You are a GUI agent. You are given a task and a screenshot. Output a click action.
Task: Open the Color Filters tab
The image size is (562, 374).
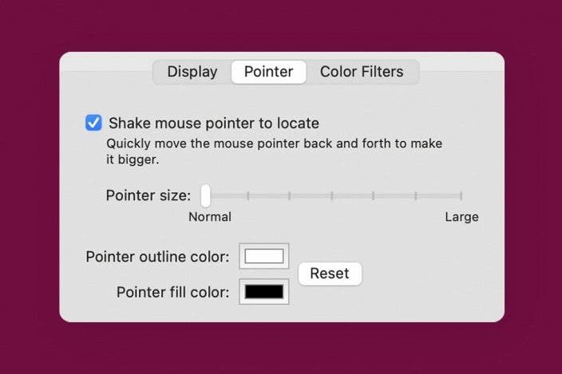(362, 72)
